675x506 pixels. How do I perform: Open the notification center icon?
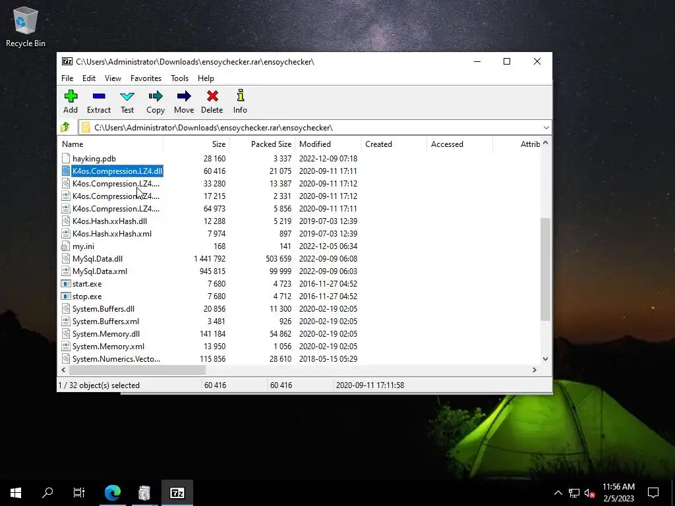click(x=653, y=493)
